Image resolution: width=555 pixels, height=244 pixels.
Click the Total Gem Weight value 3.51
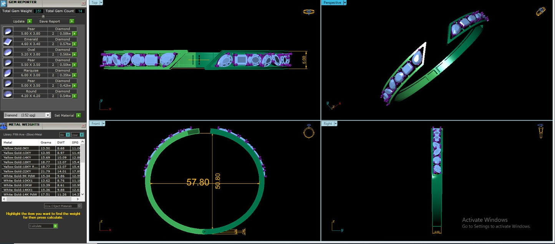click(38, 11)
